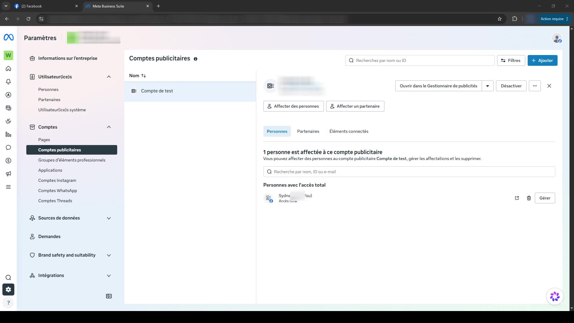The image size is (574, 323).
Task: Go to Home in left rail
Action: 8,68
